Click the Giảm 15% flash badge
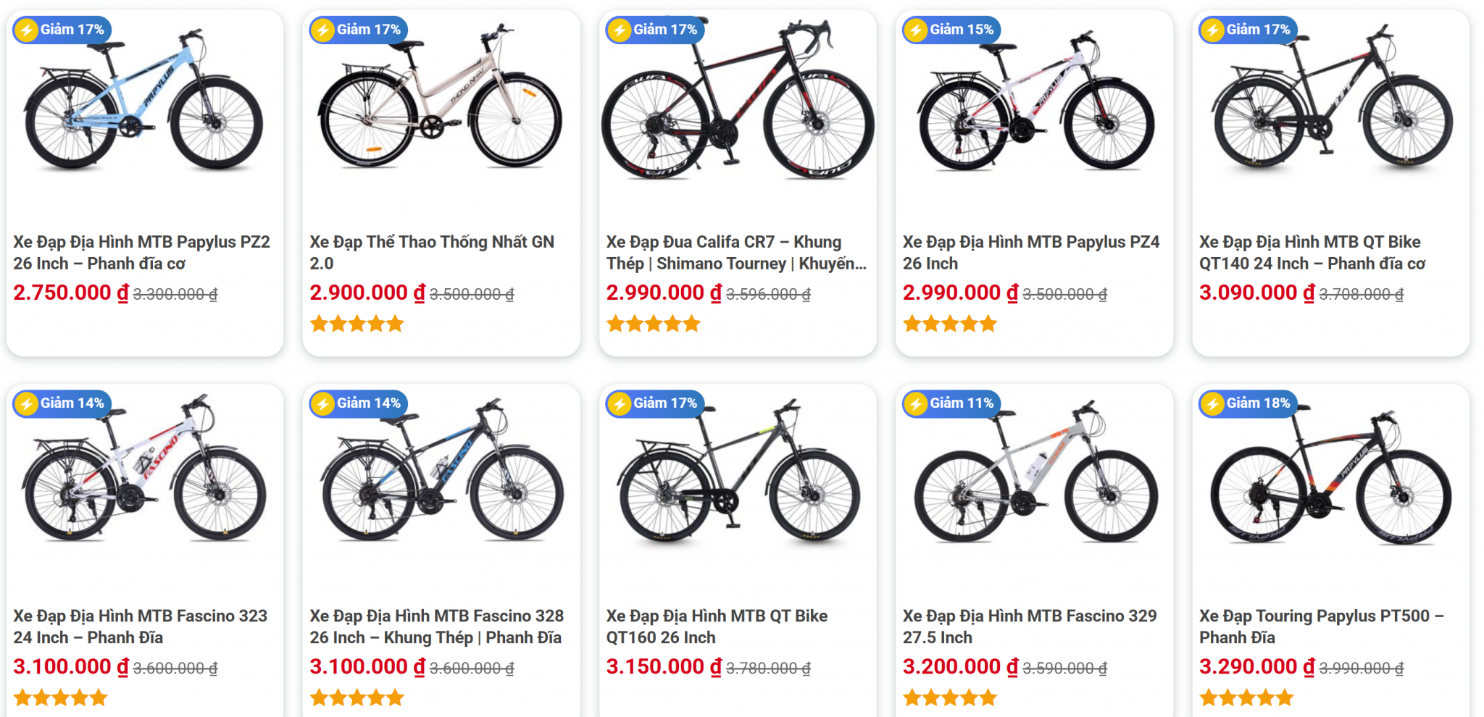 coord(951,30)
